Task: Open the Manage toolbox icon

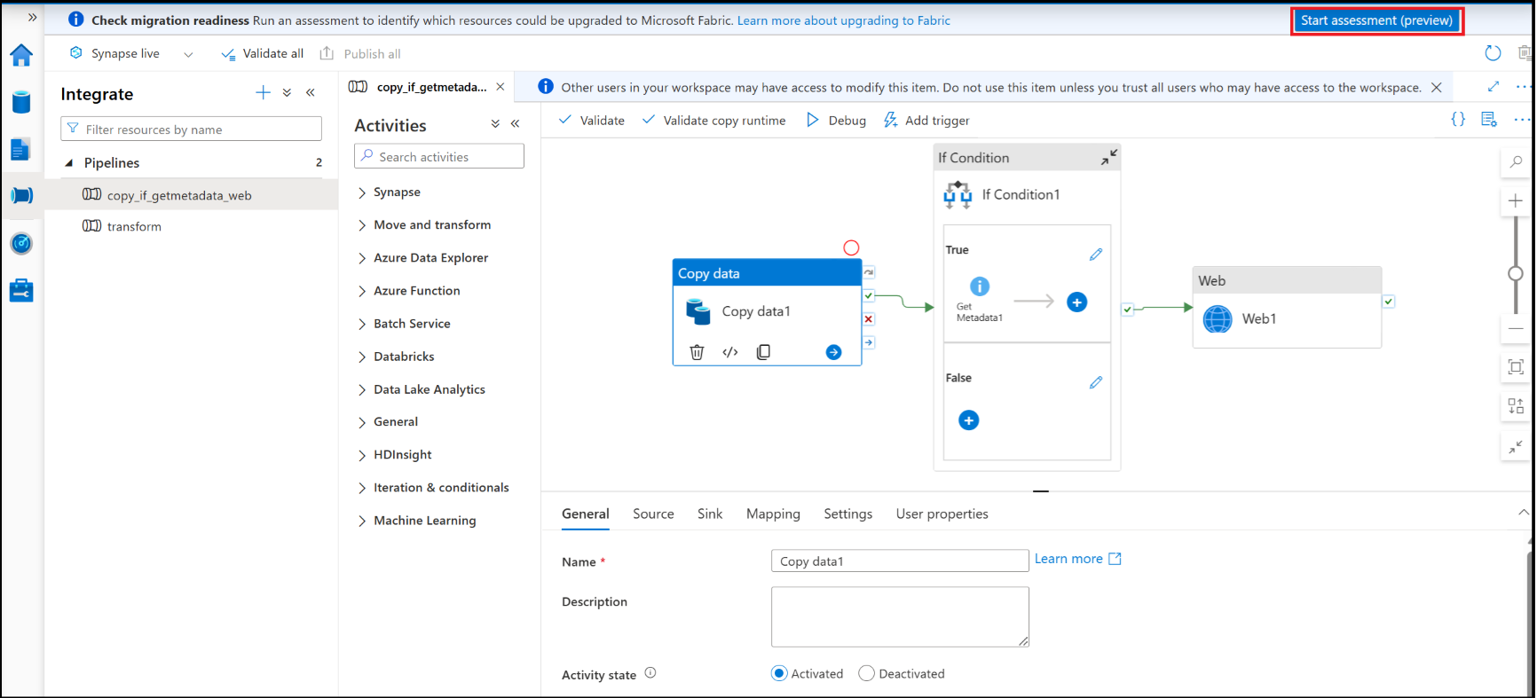Action: 21,290
